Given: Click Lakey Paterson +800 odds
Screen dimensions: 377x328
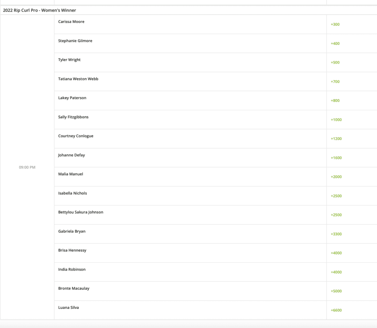Looking at the screenshot, I should 335,101.
